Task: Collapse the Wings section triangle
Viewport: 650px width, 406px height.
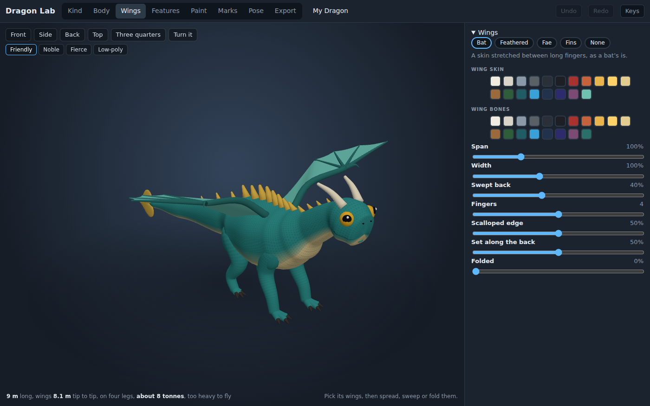Action: tap(474, 32)
